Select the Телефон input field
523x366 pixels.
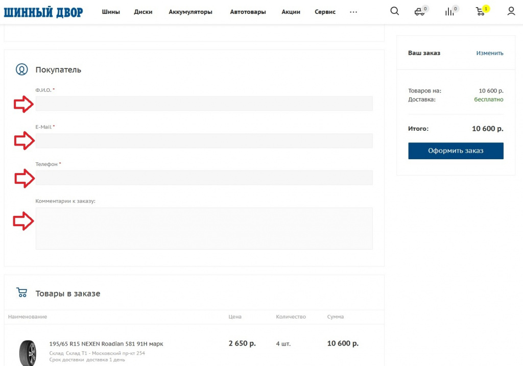[x=204, y=178]
